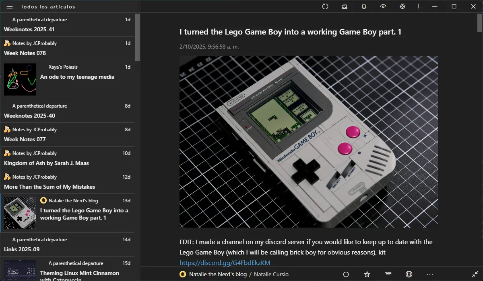Click Todos los artículos header title

[x=48, y=6]
